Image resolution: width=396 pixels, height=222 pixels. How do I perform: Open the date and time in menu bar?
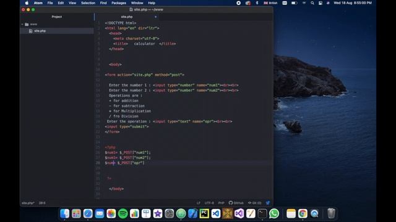(353, 3)
